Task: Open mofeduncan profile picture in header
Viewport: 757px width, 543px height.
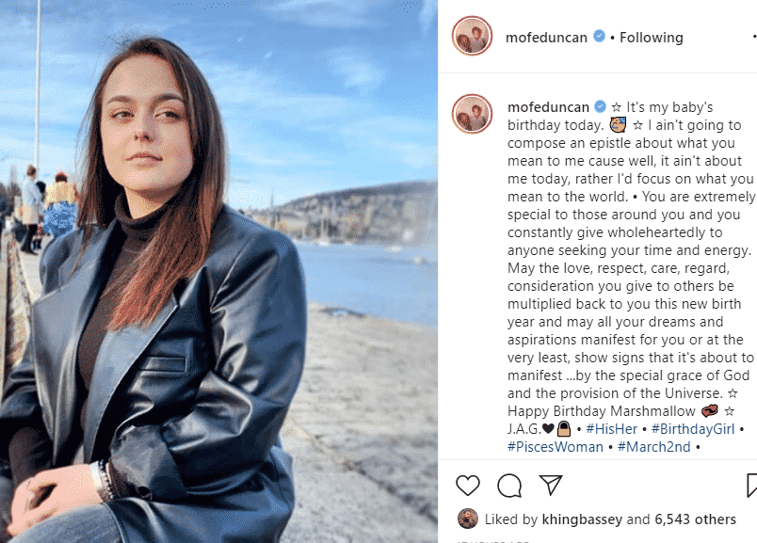Action: click(472, 36)
